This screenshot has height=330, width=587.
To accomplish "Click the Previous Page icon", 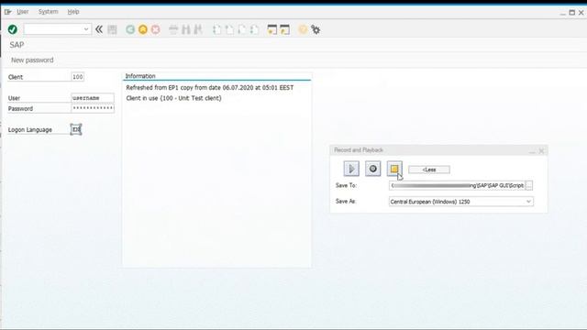I will (x=229, y=29).
